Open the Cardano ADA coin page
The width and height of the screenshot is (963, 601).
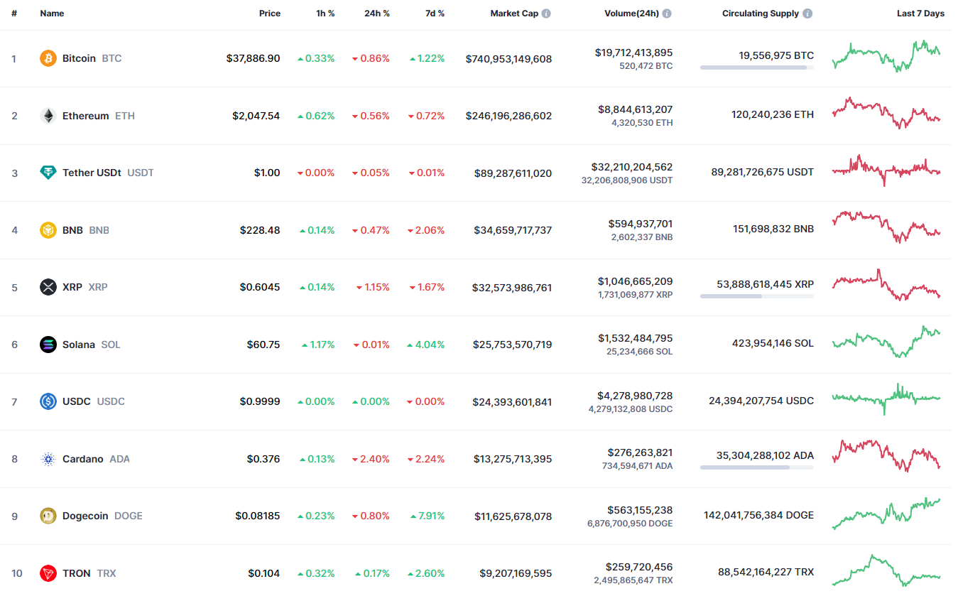point(83,459)
